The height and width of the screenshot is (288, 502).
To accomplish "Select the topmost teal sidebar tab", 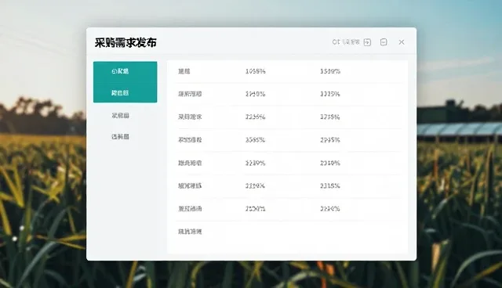I will pyautogui.click(x=125, y=71).
